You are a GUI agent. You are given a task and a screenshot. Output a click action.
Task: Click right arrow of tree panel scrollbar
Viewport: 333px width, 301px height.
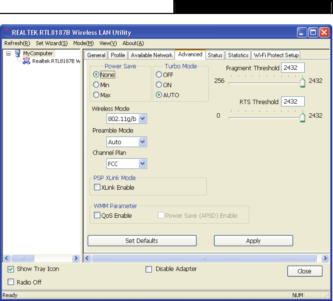point(75,258)
